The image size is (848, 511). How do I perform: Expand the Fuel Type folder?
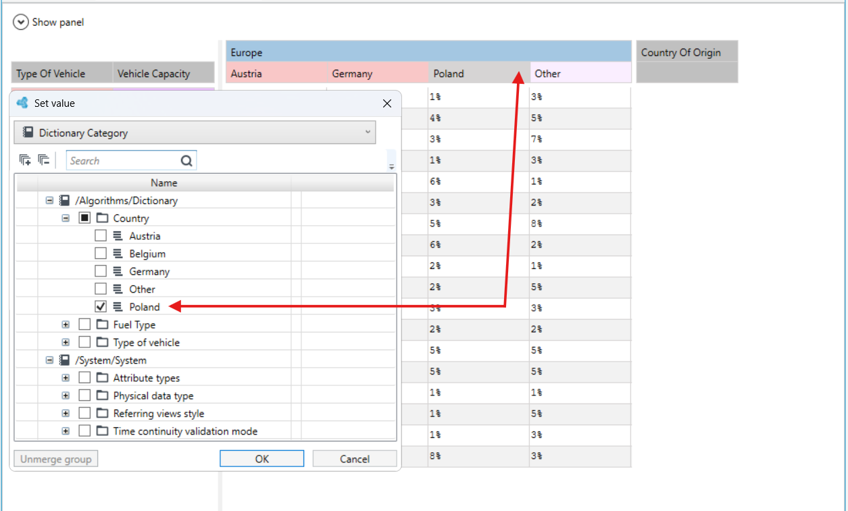click(66, 324)
